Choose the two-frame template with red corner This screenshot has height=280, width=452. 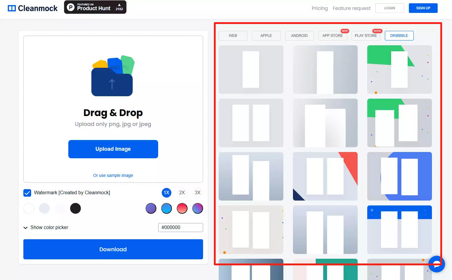(x=325, y=176)
